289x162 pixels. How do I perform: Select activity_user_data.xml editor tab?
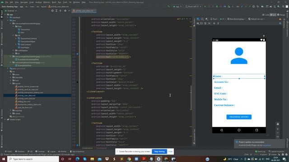coord(84,11)
